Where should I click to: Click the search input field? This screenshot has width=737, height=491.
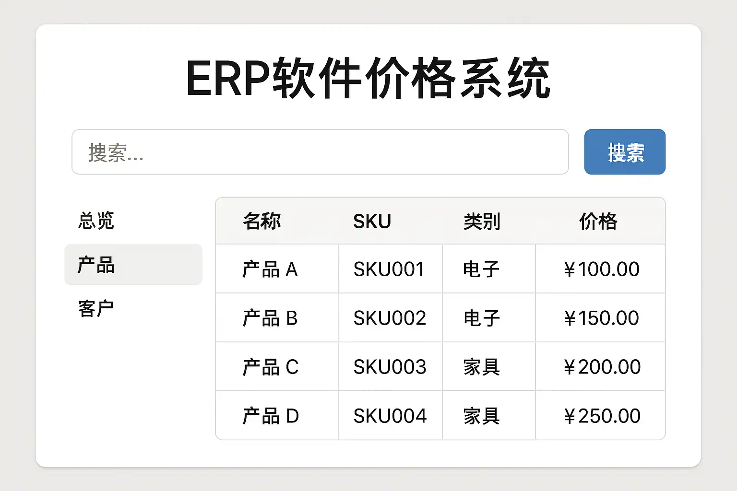click(x=320, y=152)
